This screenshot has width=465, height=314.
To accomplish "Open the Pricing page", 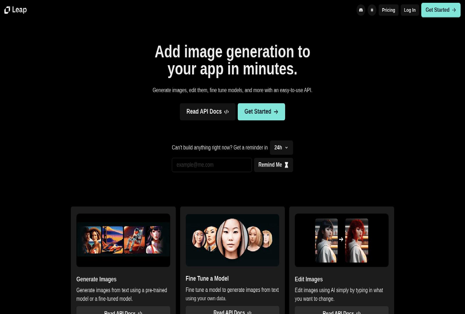I will [x=388, y=10].
